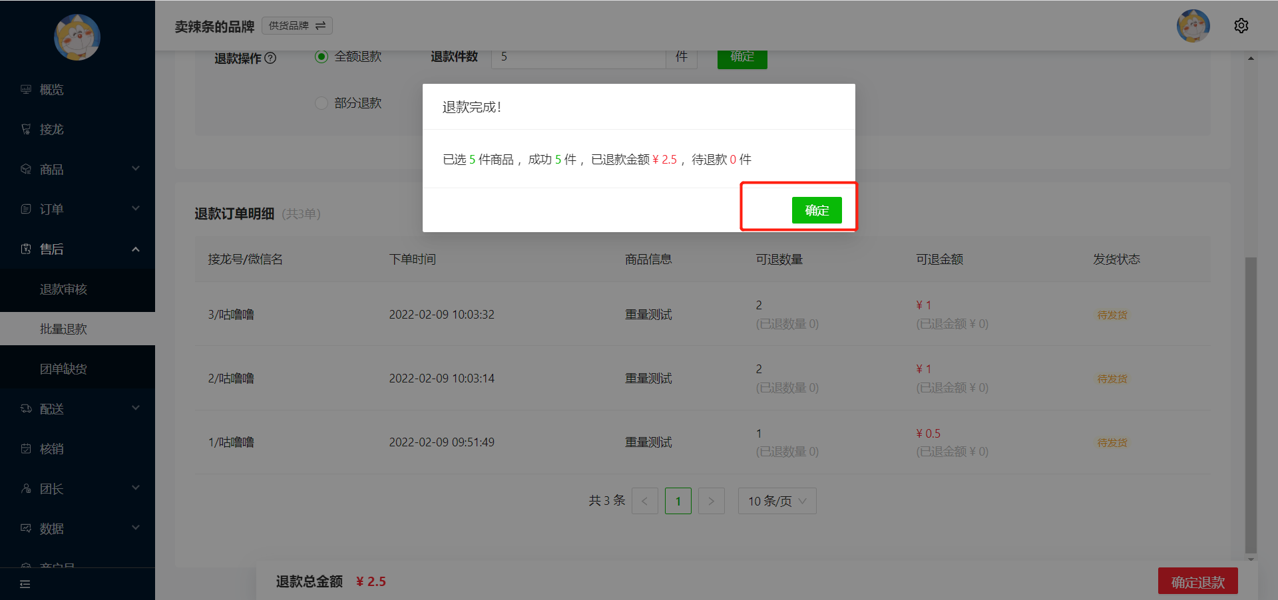Expand the 订单 menu chevron
The image size is (1278, 600).
(136, 209)
